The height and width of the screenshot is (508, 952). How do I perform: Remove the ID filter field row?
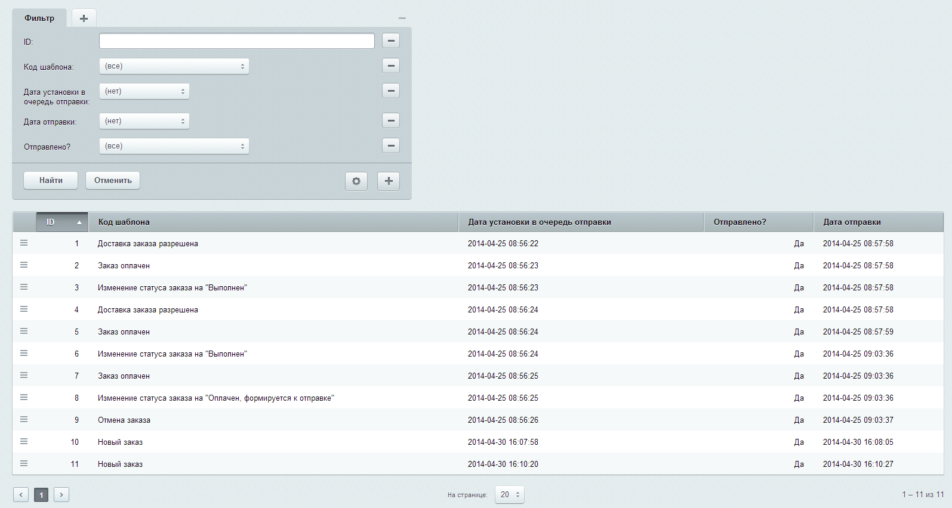(391, 41)
